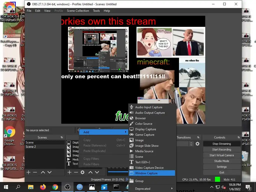
Task: Click the Add entry in context menu
Action: 103,132
